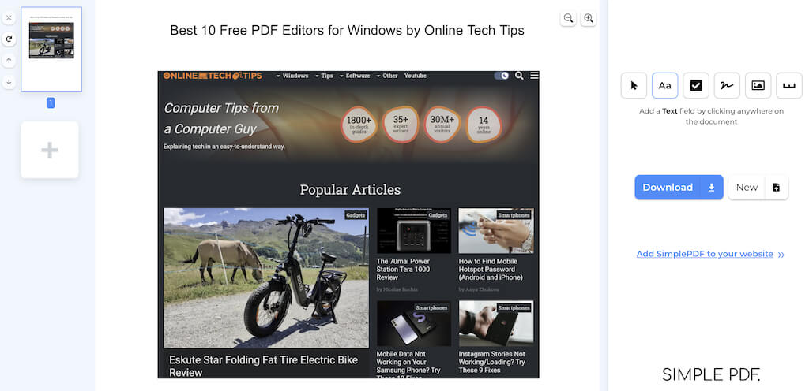
Task: Open the hamburger menu in webpage header
Action: (x=534, y=76)
